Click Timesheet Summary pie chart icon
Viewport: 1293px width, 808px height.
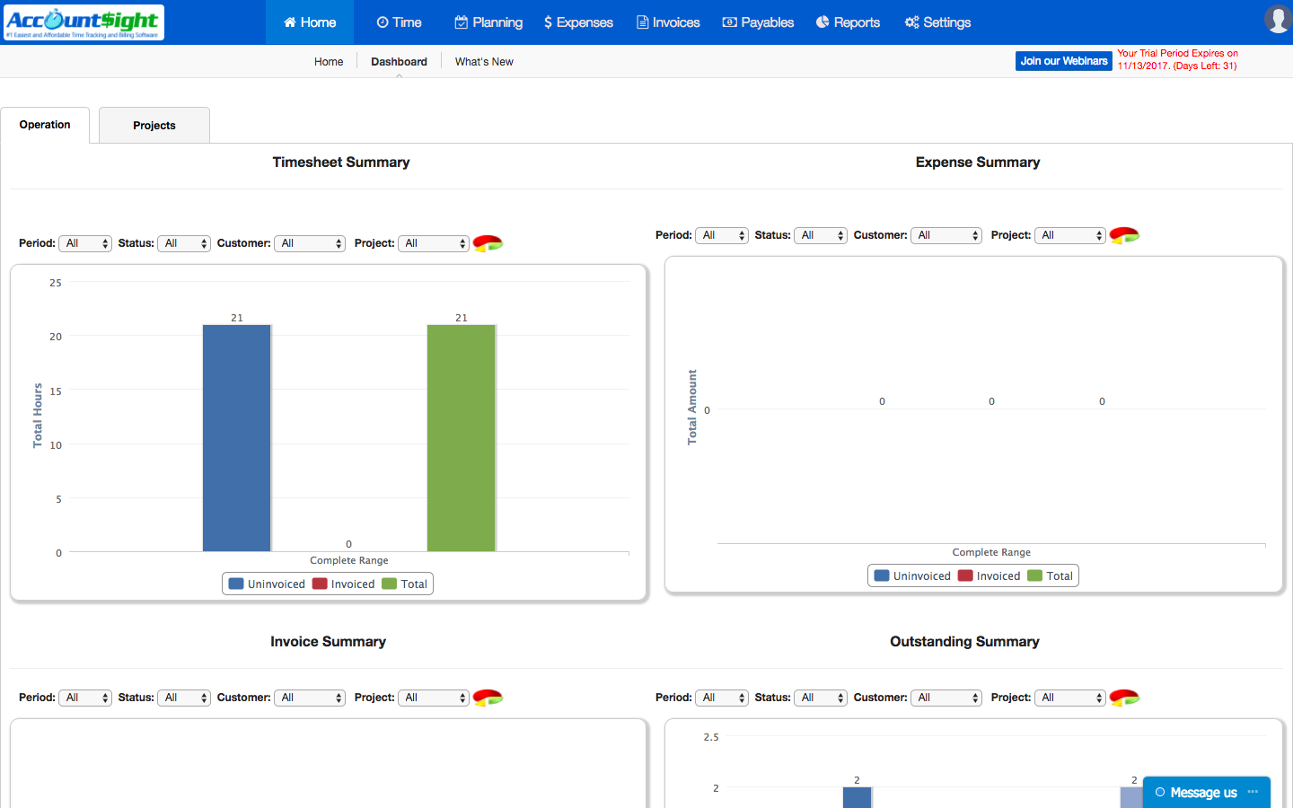[488, 243]
